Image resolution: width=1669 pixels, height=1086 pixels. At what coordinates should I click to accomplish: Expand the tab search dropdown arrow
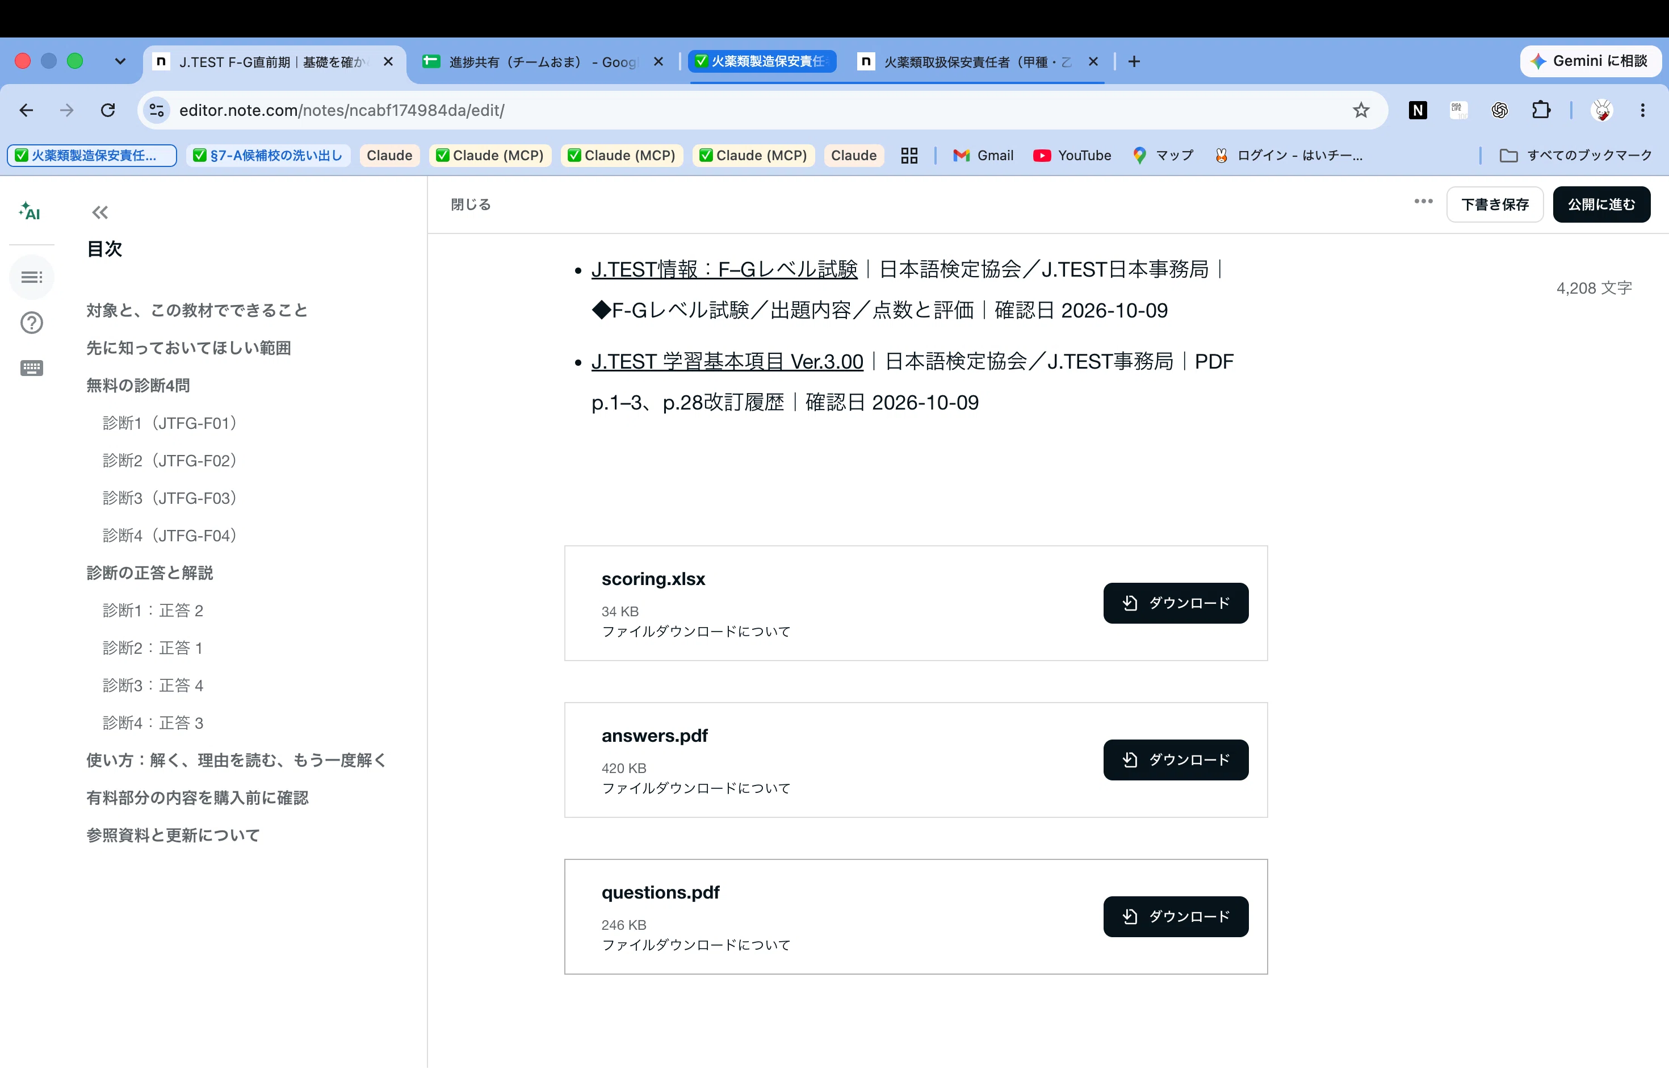coord(120,62)
